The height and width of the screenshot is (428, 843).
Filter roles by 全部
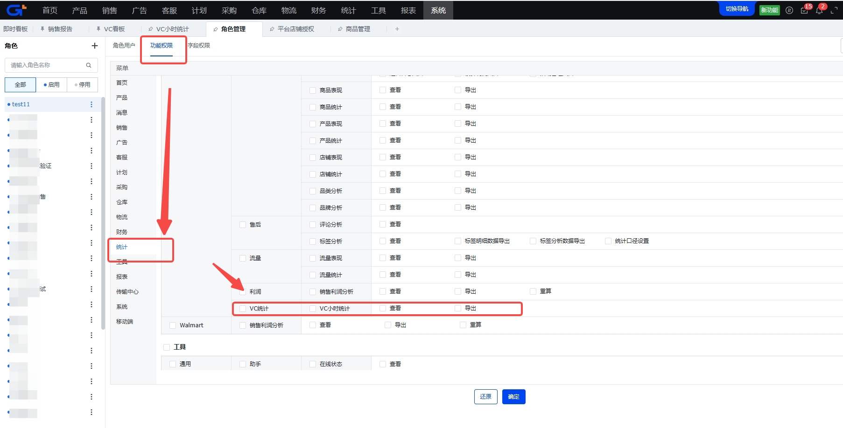pyautogui.click(x=21, y=85)
